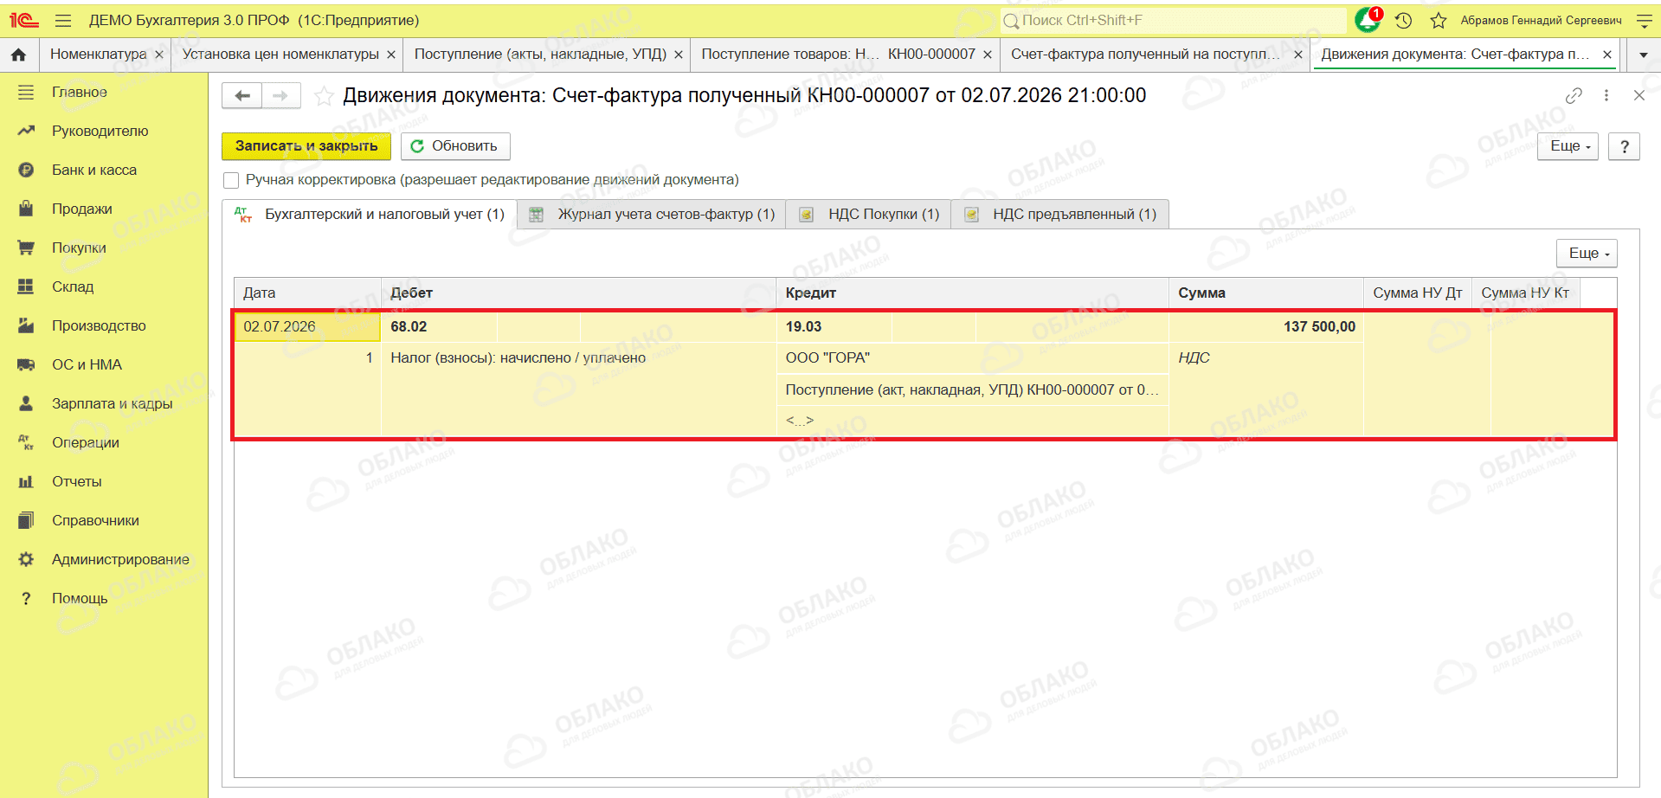This screenshot has width=1661, height=798.
Task: Open favorites star in top bar
Action: (1439, 20)
